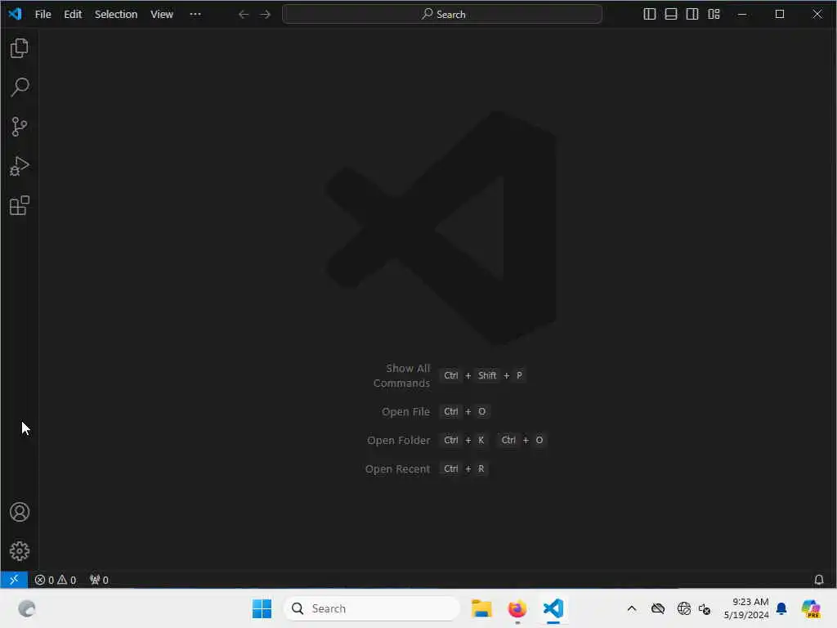Open the Source Control view
Screen dimensions: 837x628
(x=20, y=127)
